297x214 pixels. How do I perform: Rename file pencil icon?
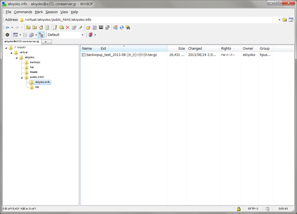[81, 27]
